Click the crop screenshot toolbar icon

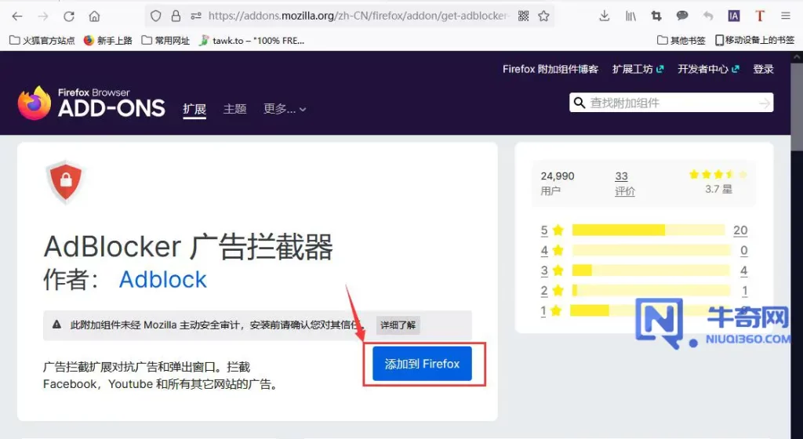(x=656, y=16)
